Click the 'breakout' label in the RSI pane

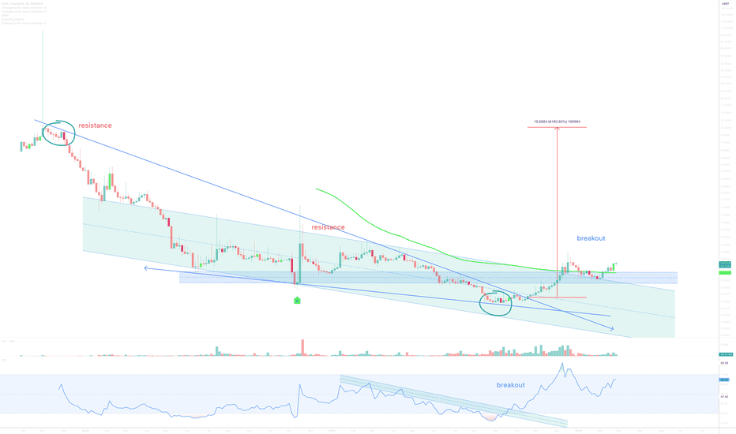(x=511, y=385)
